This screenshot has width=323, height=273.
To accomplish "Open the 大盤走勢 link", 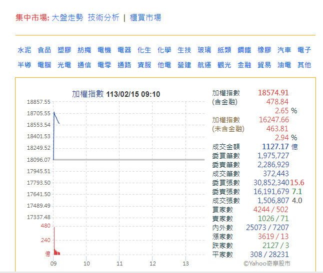I will click(x=67, y=17).
